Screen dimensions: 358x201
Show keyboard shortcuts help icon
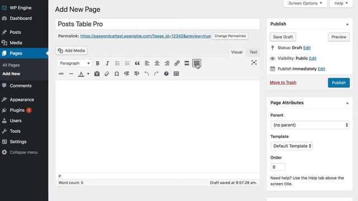coord(166,74)
